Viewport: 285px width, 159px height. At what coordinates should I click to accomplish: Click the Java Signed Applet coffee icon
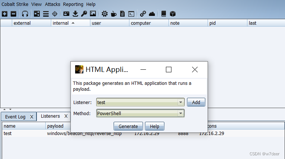114,14
